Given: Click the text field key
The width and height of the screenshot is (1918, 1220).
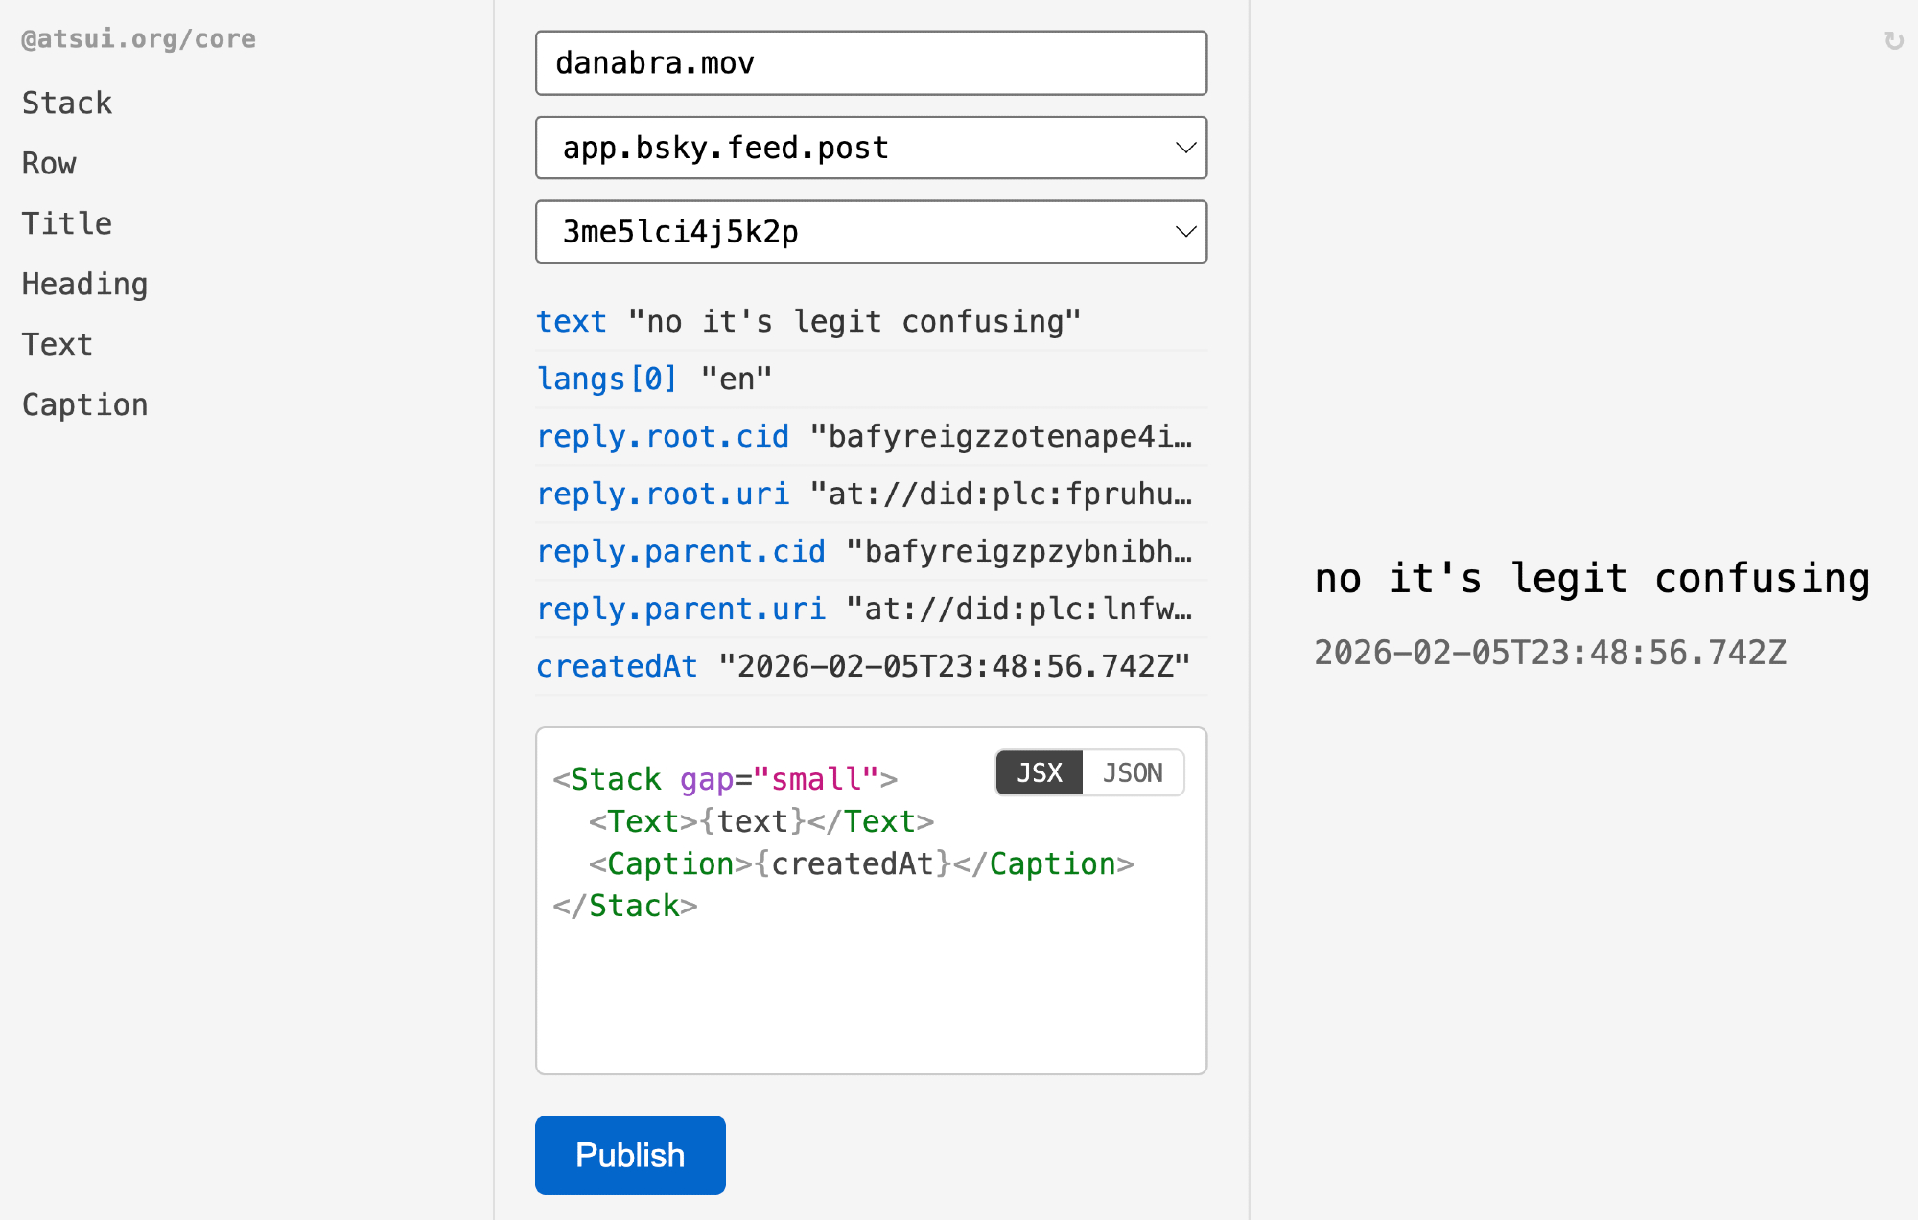Looking at the screenshot, I should [572, 321].
